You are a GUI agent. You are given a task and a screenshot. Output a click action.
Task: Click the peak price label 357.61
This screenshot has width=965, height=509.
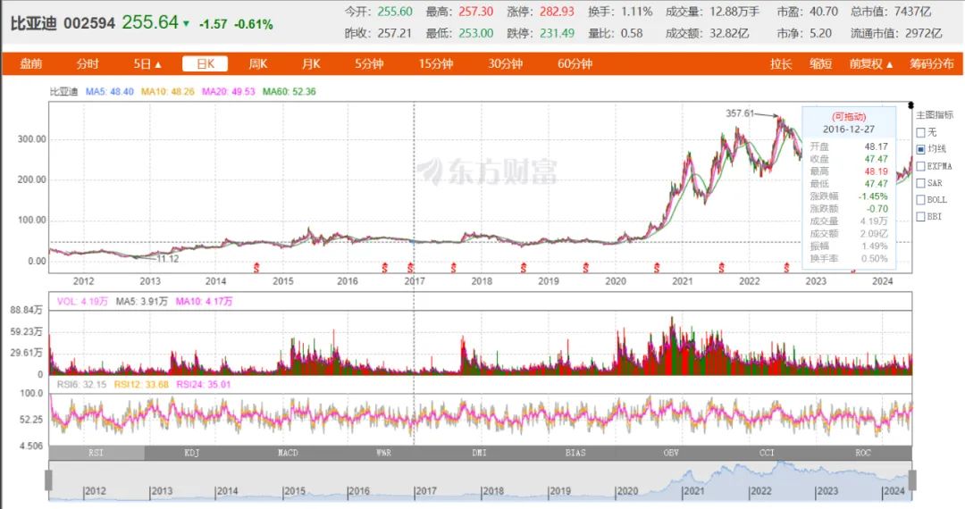[740, 113]
